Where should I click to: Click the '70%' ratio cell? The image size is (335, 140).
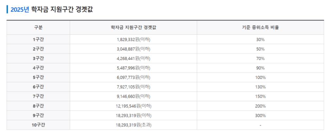[260, 59]
